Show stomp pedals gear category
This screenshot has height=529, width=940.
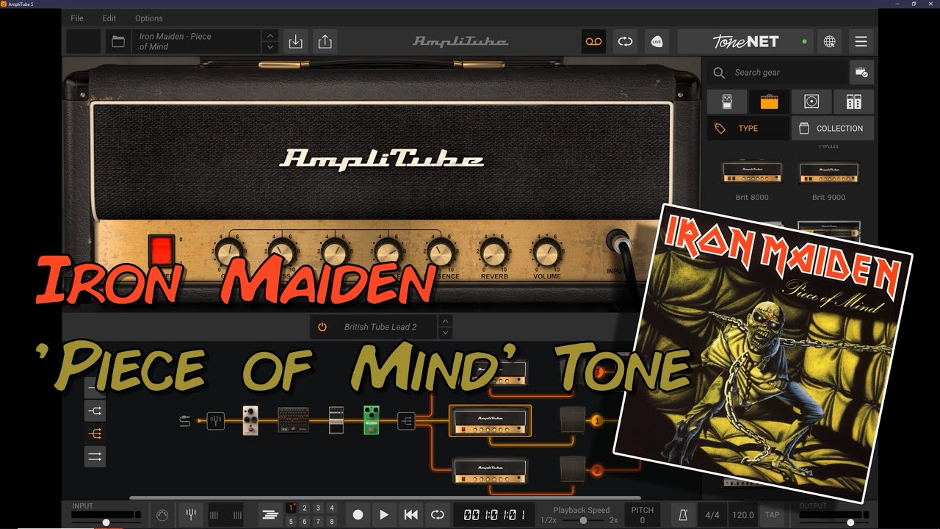pyautogui.click(x=727, y=101)
